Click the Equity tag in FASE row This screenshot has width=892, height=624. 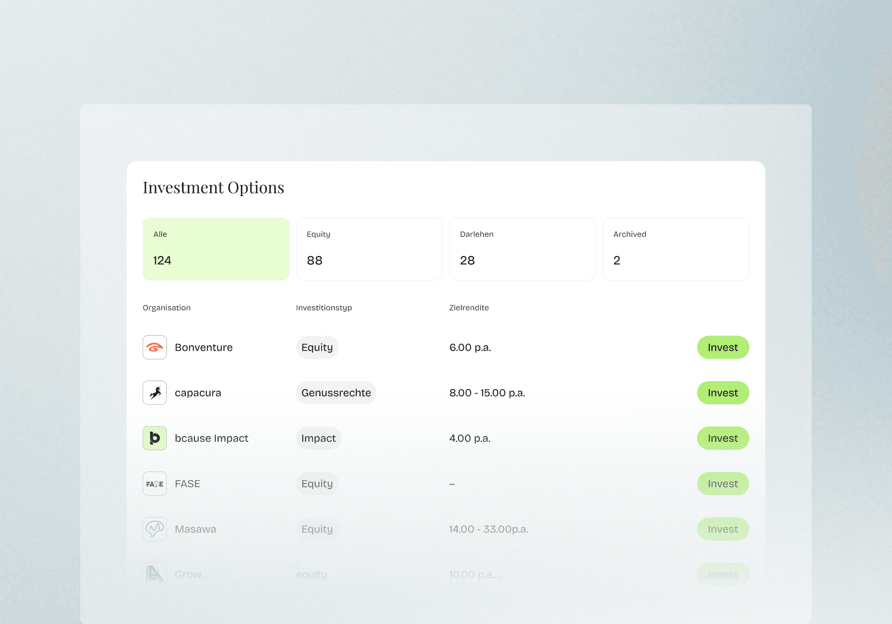317,484
